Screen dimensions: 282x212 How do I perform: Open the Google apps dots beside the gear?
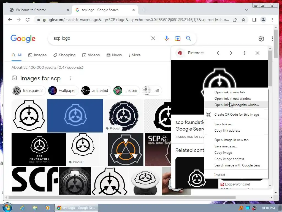[272, 39]
